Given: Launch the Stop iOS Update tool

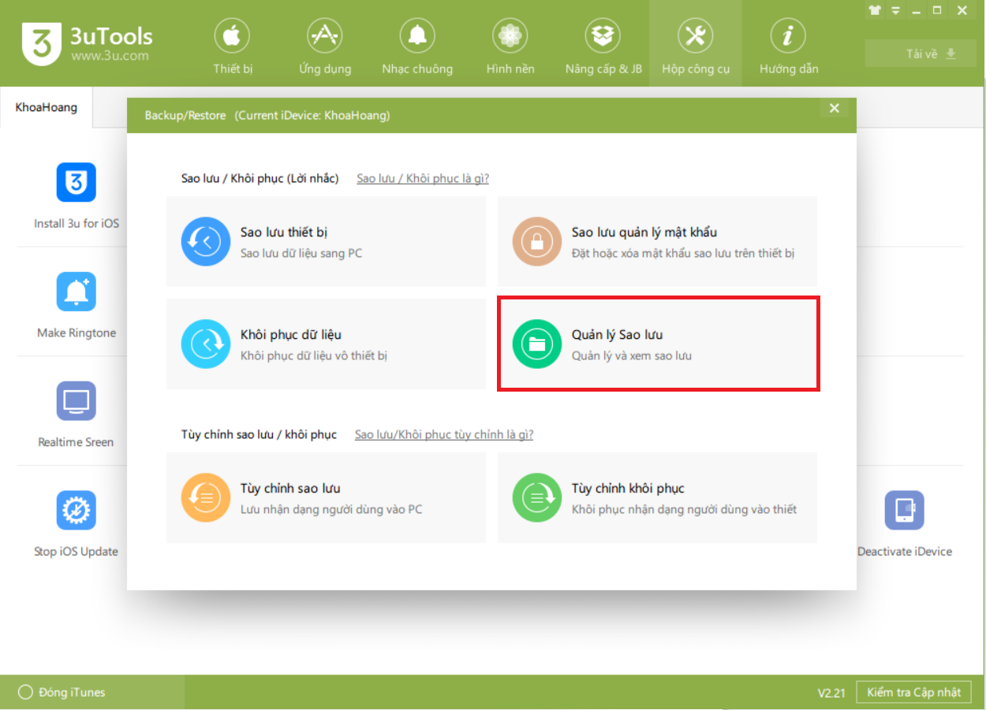Looking at the screenshot, I should tap(77, 511).
